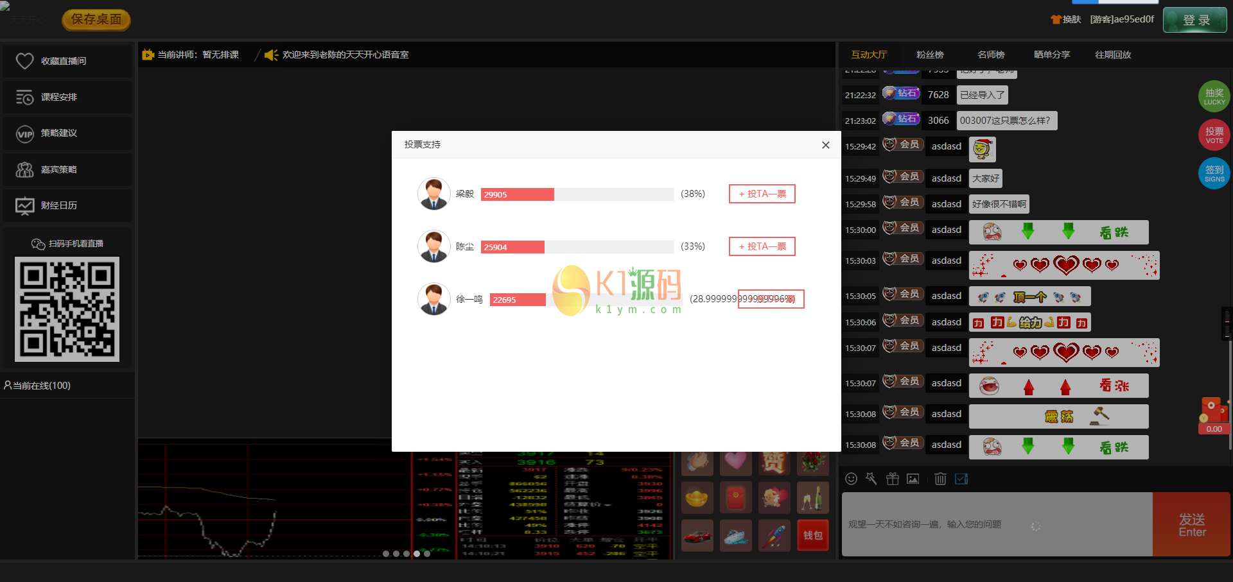Screen dimensions: 1233x582
Task: Send the rocket gift
Action: pos(774,536)
